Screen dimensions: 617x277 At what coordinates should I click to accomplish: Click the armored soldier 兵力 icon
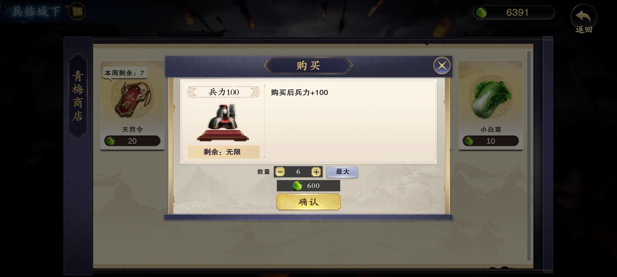pyautogui.click(x=223, y=123)
